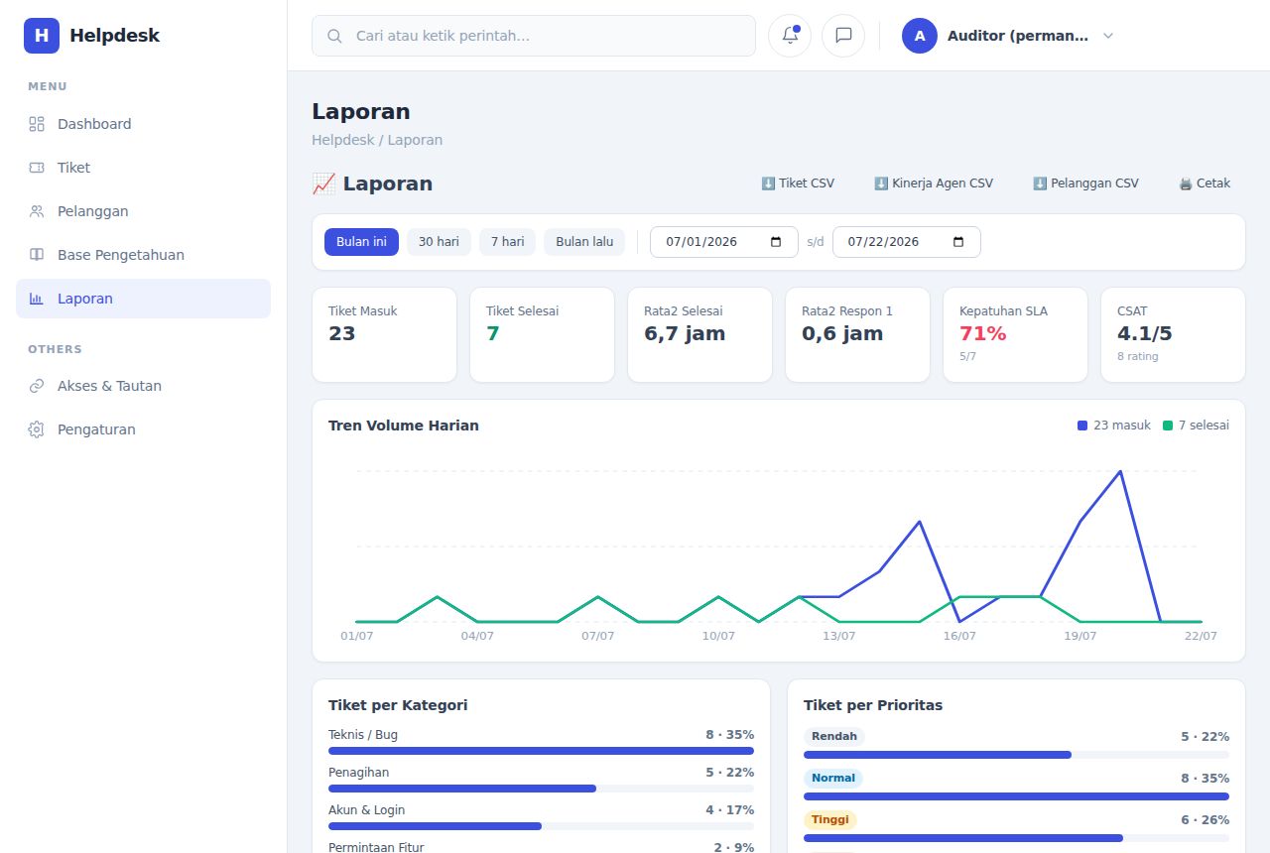Click the 13/07 chart axis label
Viewport: 1270px width, 853px height.
pyautogui.click(x=839, y=636)
